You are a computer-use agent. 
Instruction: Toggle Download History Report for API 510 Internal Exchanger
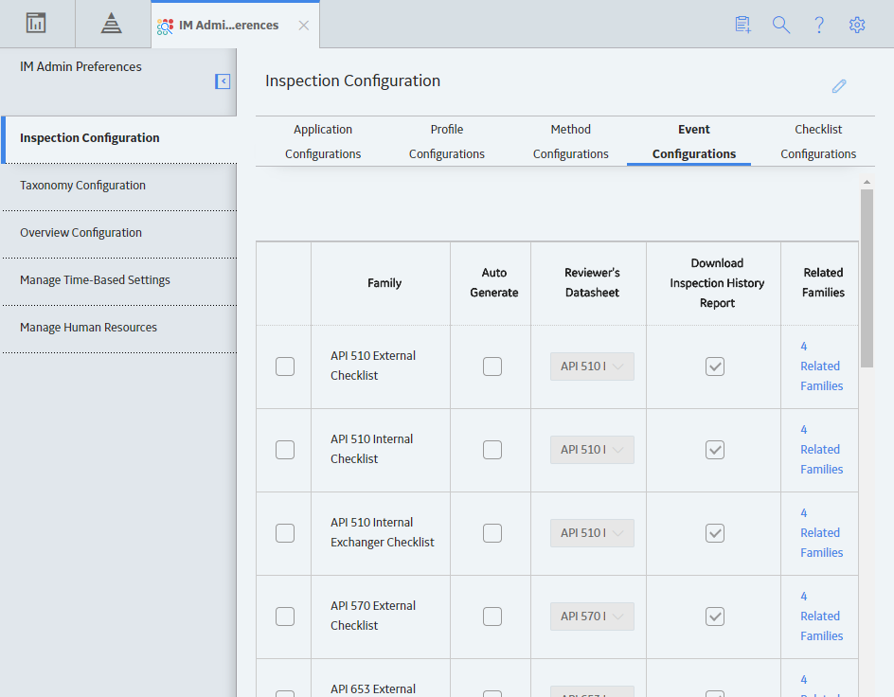click(x=715, y=533)
